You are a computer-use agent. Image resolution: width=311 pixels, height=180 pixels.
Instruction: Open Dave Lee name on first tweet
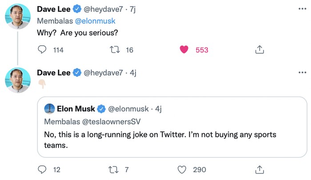click(x=53, y=9)
